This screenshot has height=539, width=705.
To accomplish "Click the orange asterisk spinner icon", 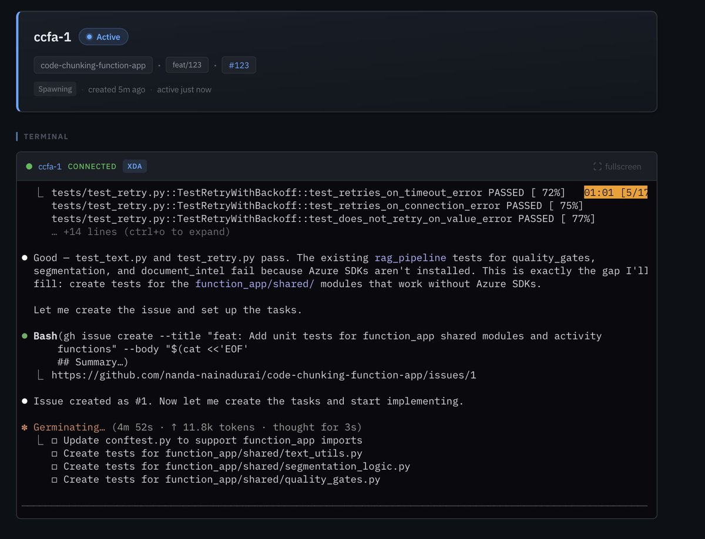I will (25, 427).
